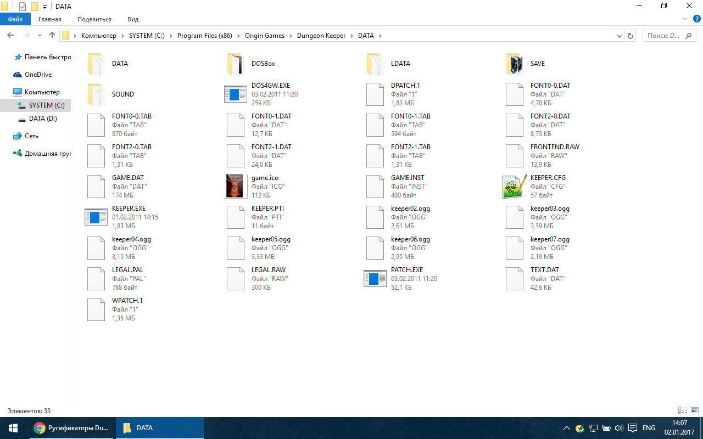703x439 pixels.
Task: Open the Вид ribbon tab
Action: [x=133, y=19]
